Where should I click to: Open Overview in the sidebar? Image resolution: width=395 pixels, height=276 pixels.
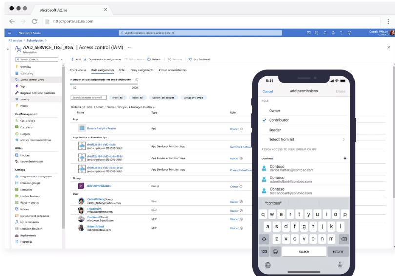click(25, 67)
